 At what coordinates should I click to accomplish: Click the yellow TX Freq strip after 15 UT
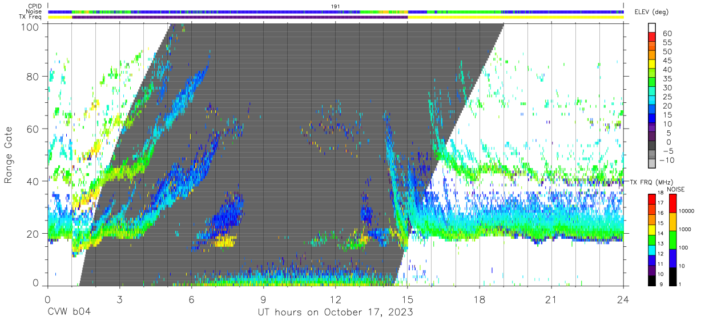(515, 17)
